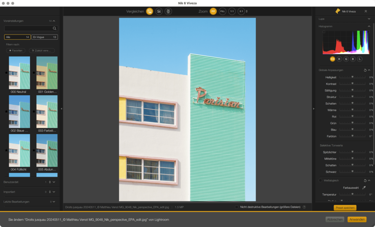Toggle favorite star on 002 Blaue preset

pos(7,111)
